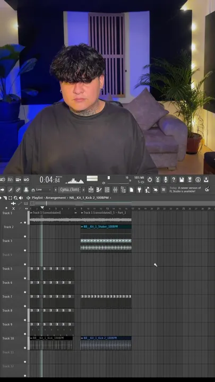
Task: Open the plugin picker plug icon
Action: tap(140, 189)
